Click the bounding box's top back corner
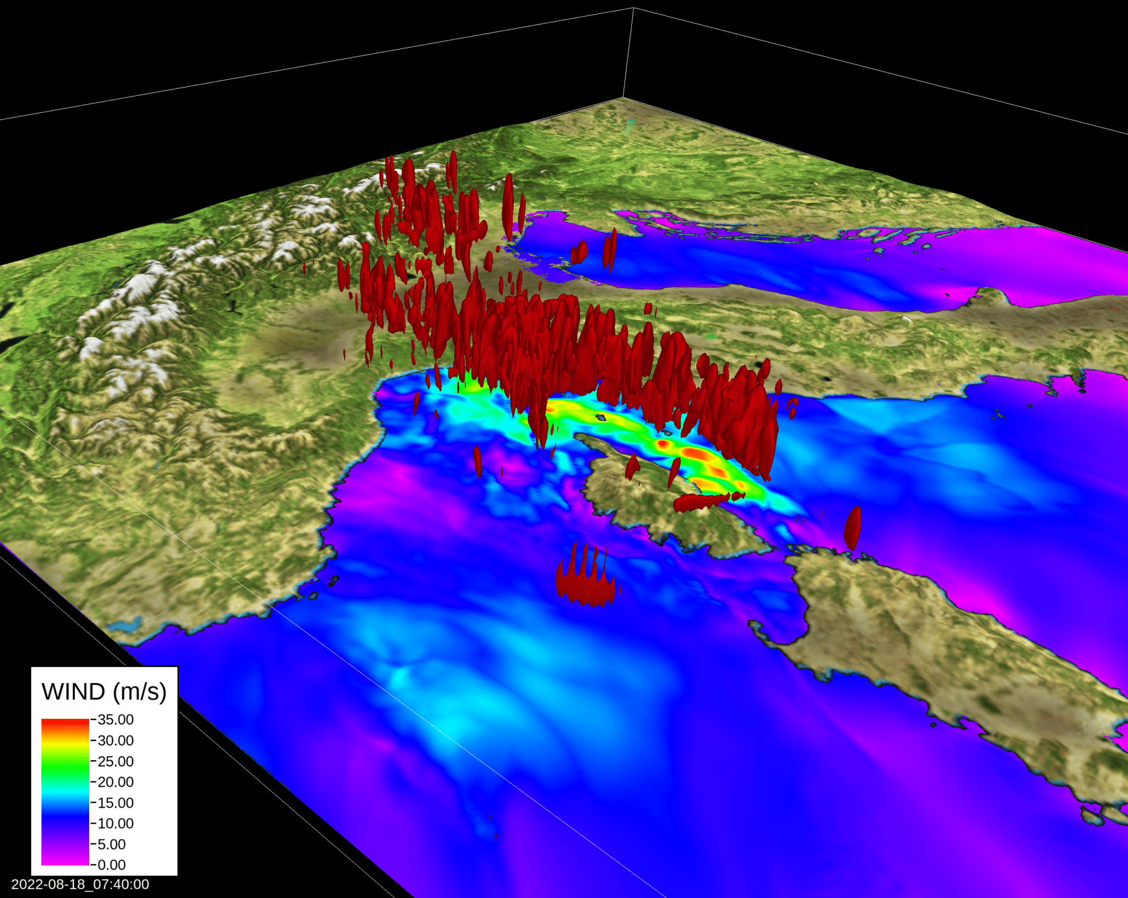Viewport: 1128px width, 898px height. pyautogui.click(x=633, y=8)
